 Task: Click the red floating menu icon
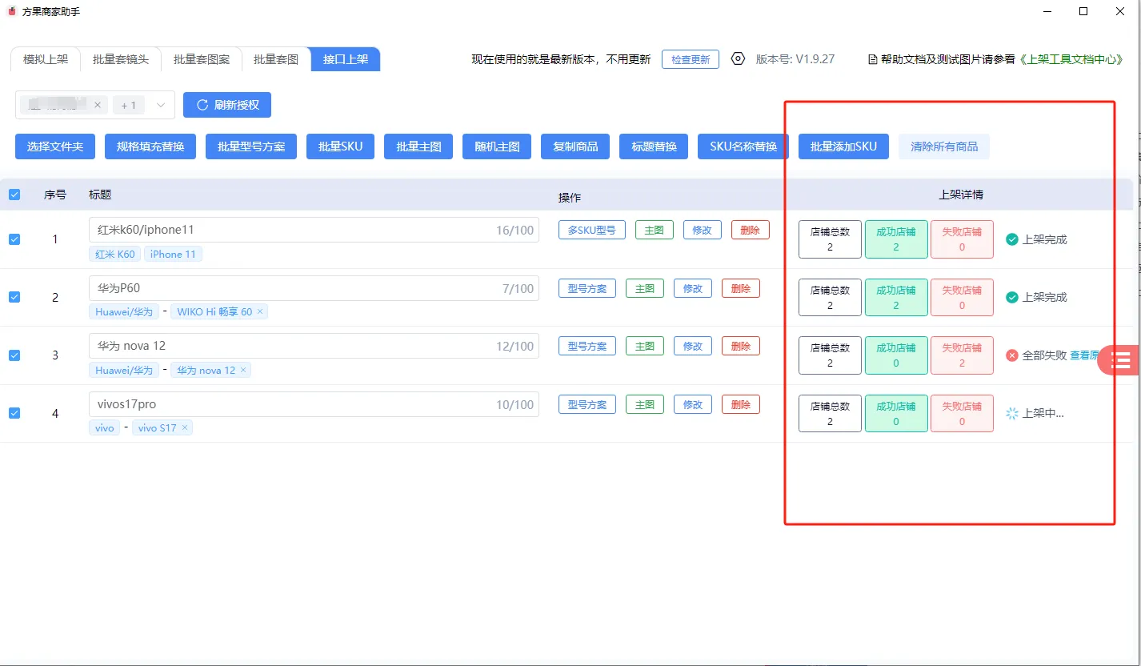point(1122,361)
